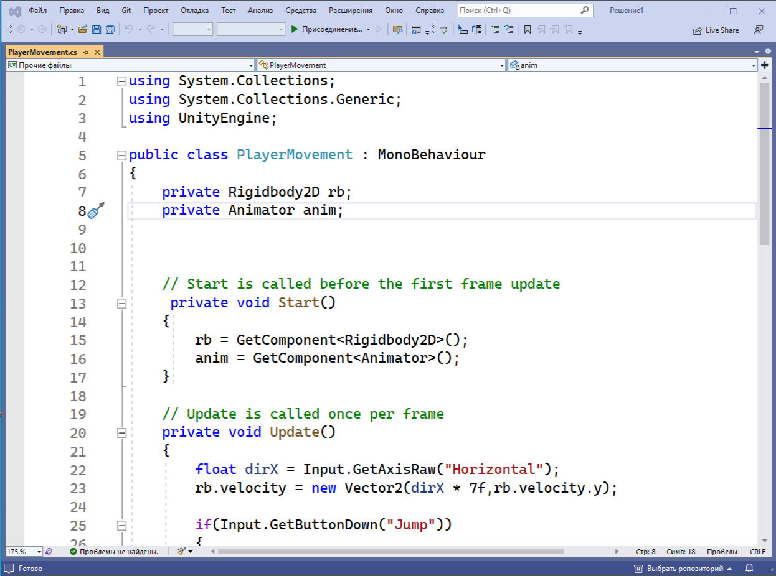This screenshot has width=776, height=576.
Task: Click the split editor button above scrollbar
Action: 765,65
